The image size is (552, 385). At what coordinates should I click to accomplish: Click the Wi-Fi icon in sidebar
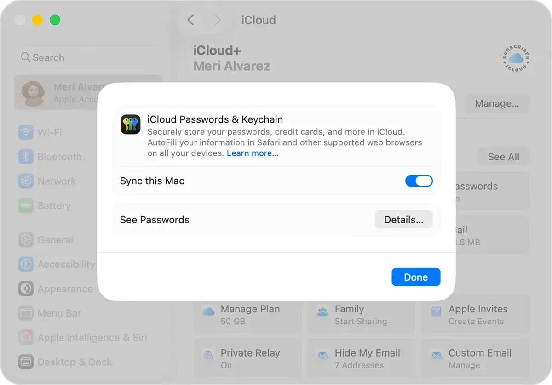[x=26, y=132]
